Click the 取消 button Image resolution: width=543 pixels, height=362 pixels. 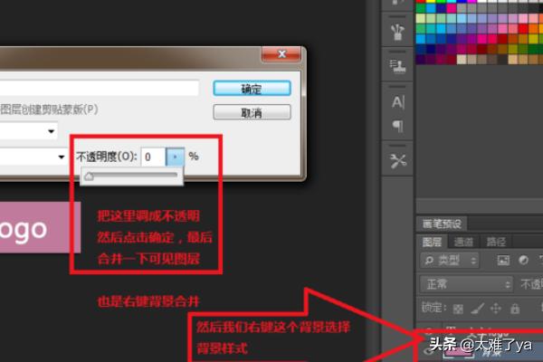click(252, 112)
